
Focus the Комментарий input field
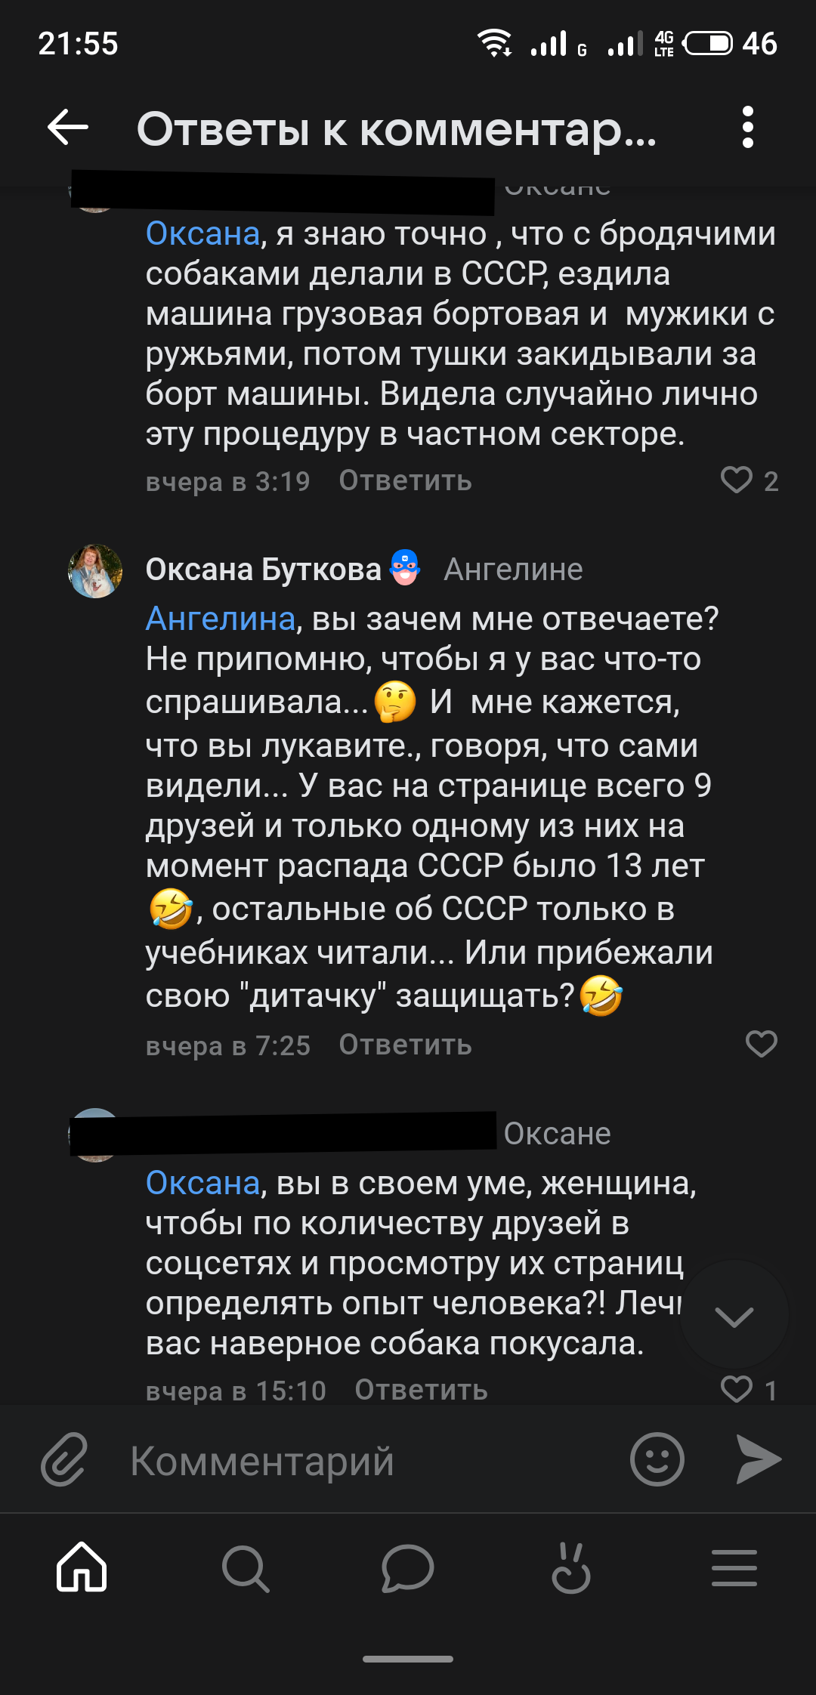[x=363, y=1461]
